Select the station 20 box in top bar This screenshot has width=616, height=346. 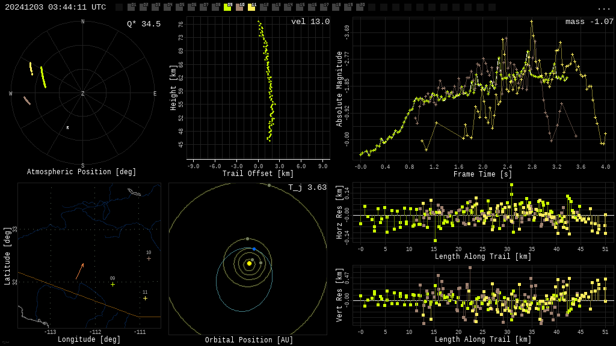pos(360,7)
